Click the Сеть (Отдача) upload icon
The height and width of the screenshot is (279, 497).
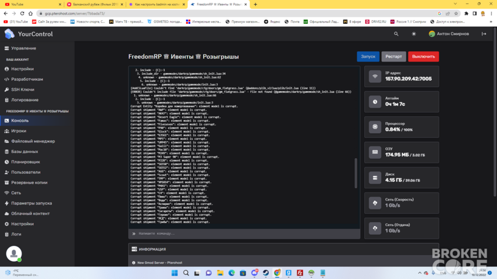(375, 228)
